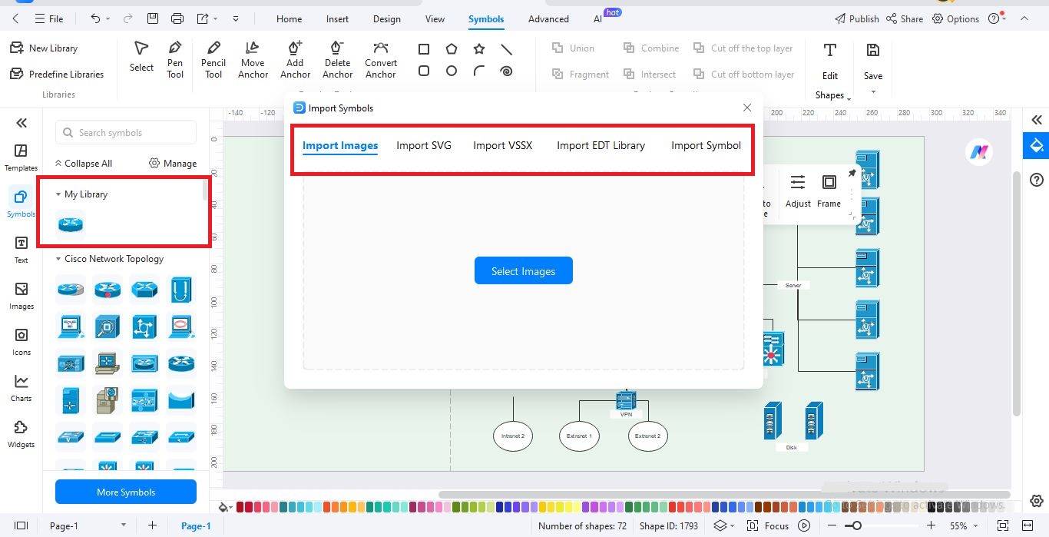1049x537 pixels.
Task: Pick the star shape tool
Action: coord(479,49)
